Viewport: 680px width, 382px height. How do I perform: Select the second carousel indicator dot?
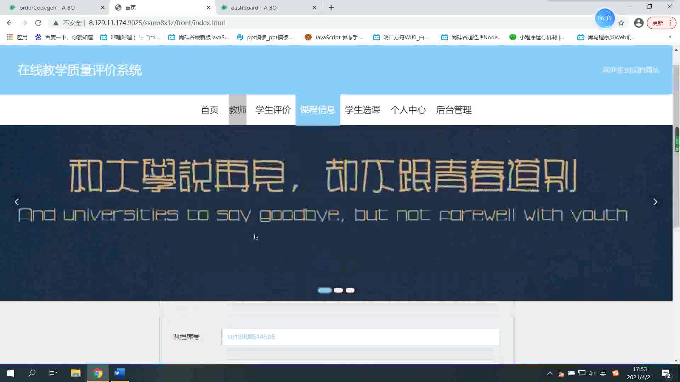338,290
